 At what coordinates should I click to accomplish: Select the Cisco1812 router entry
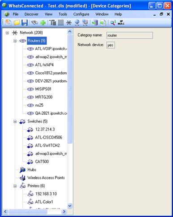(51, 73)
